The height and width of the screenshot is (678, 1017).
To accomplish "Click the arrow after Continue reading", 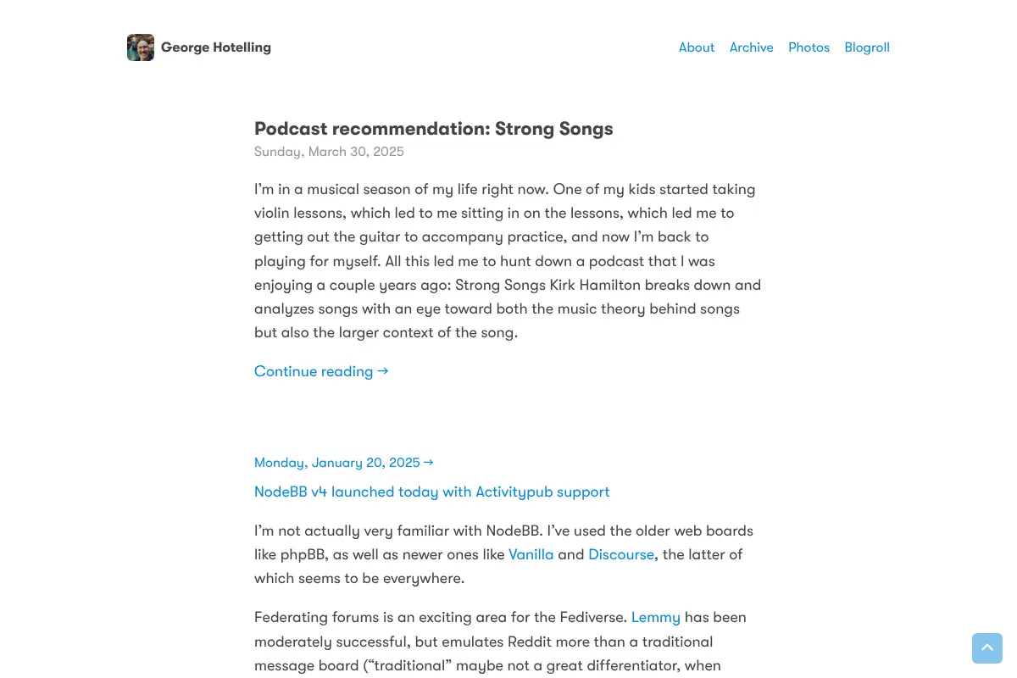I will tap(383, 371).
